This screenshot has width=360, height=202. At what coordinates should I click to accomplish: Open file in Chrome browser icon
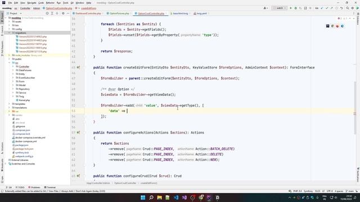pos(332,26)
